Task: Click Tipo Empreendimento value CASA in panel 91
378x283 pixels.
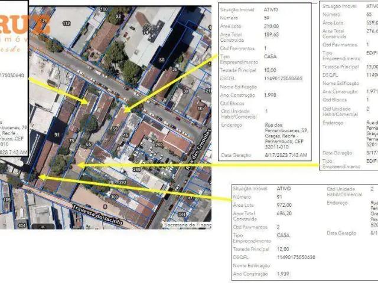Action: (283, 235)
